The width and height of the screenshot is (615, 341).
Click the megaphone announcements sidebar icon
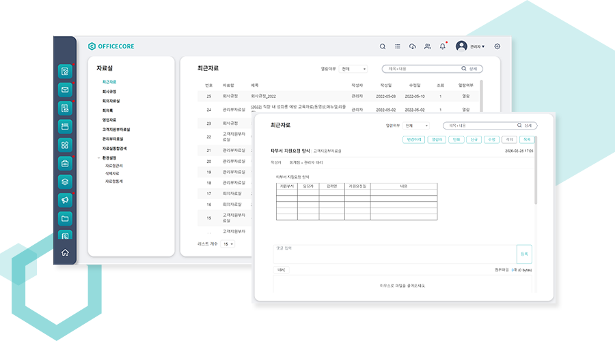(65, 200)
